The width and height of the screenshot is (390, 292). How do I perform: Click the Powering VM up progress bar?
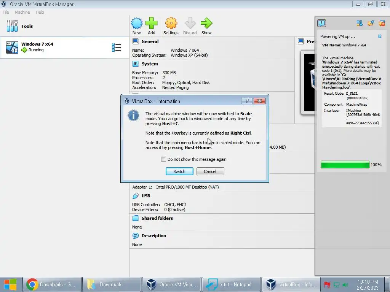point(345,165)
